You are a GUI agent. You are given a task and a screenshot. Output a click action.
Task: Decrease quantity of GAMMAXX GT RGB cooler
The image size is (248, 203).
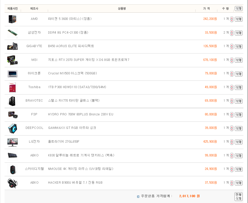pyautogui.click(x=232, y=130)
